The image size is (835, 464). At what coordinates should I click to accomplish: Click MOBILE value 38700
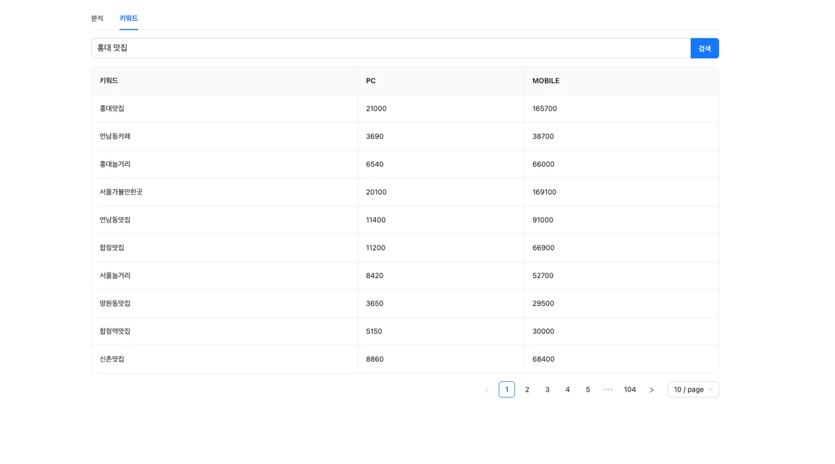pos(543,136)
